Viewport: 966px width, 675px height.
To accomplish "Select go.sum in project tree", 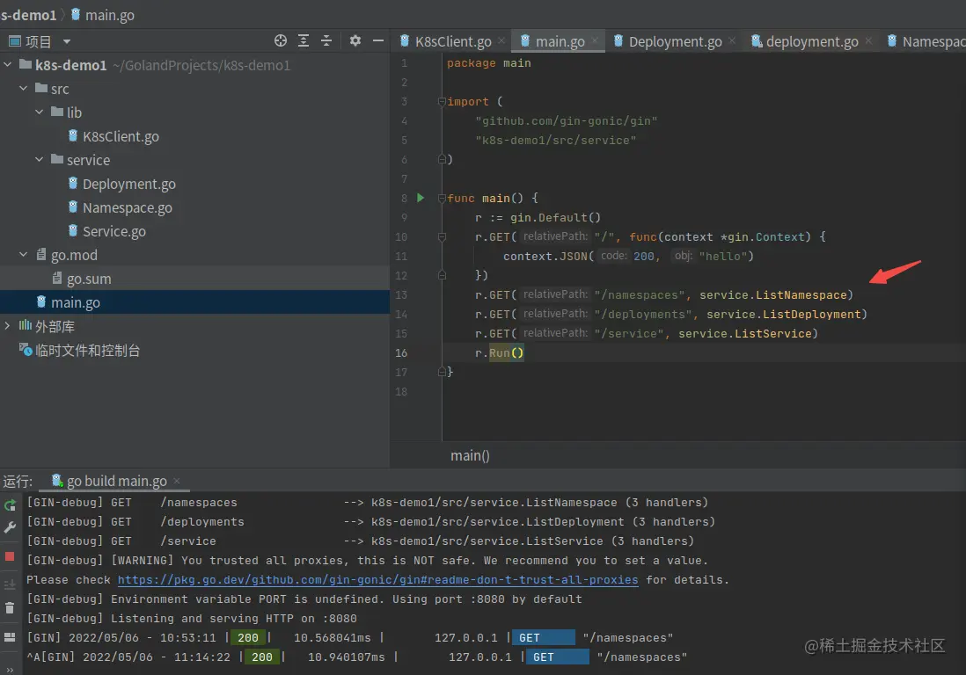I will click(x=89, y=278).
